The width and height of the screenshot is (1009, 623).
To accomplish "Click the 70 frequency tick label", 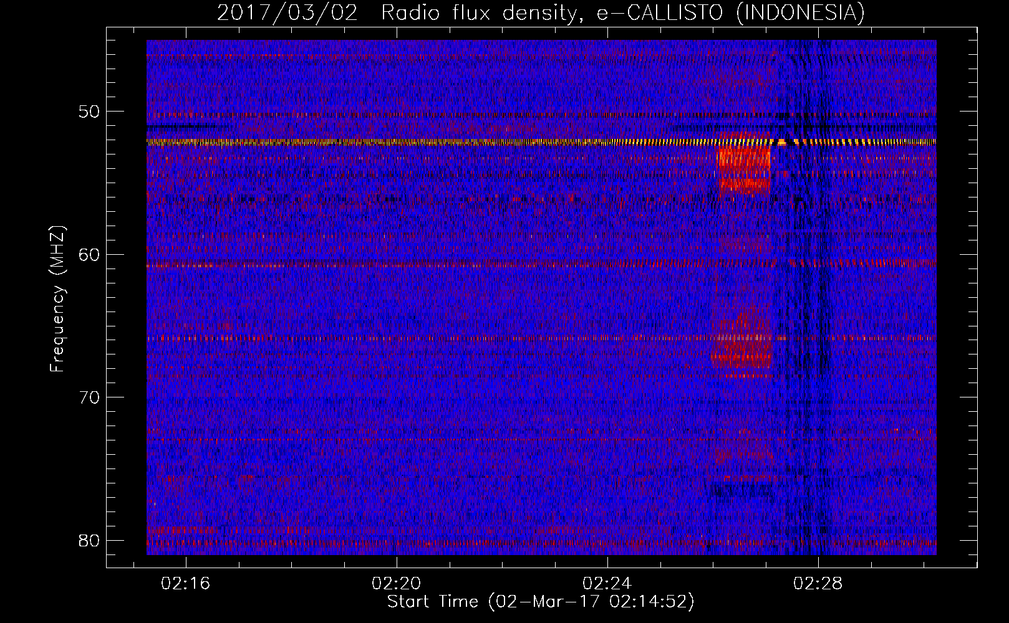I will [89, 397].
